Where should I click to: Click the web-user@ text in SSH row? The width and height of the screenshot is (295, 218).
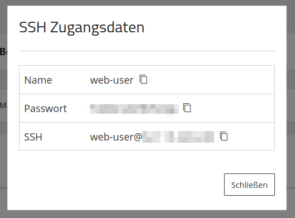tap(116, 137)
